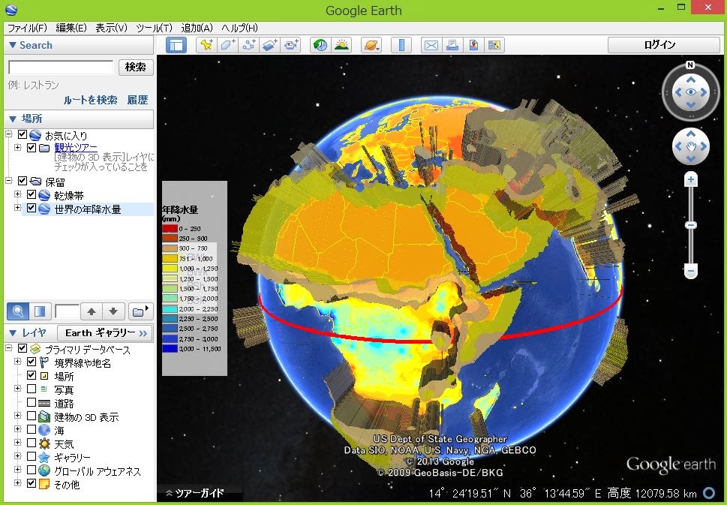This screenshot has width=727, height=505.
Task: Expand 観光ツアー folder tree node
Action: 17,148
